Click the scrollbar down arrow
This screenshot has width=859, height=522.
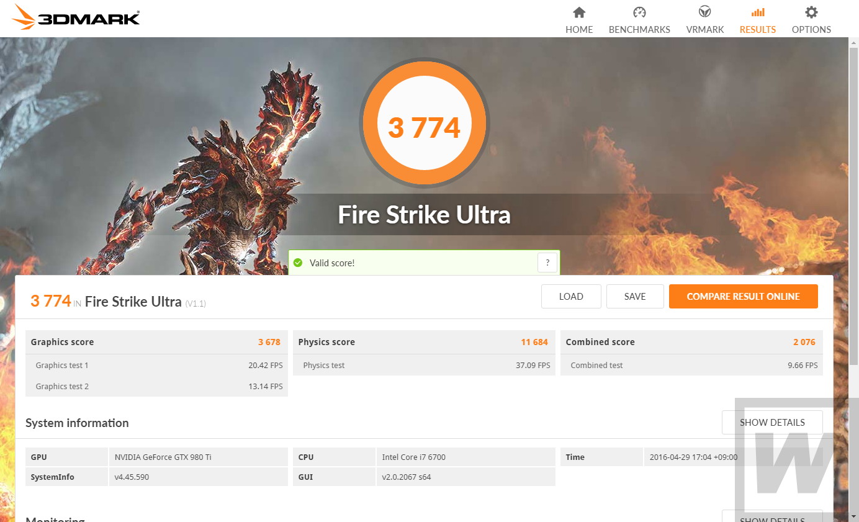pos(853,516)
